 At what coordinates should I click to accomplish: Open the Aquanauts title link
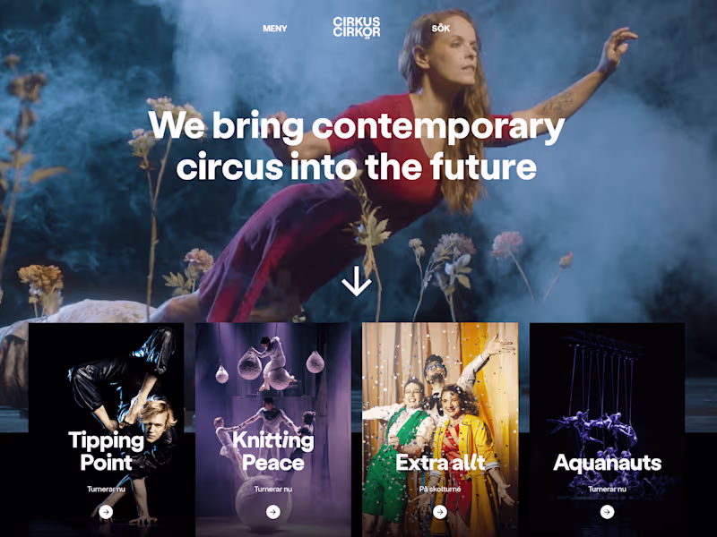608,463
